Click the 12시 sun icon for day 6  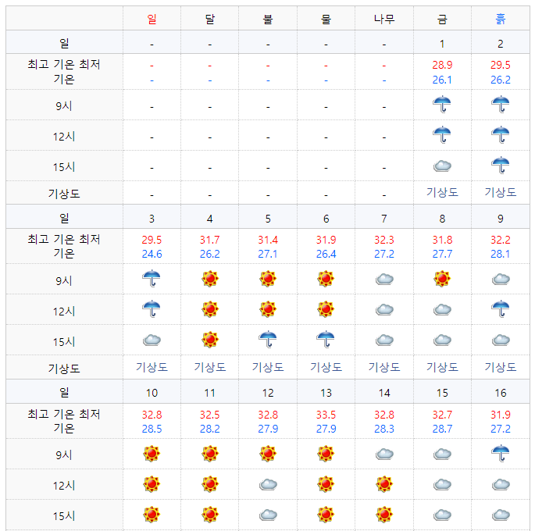(326, 309)
